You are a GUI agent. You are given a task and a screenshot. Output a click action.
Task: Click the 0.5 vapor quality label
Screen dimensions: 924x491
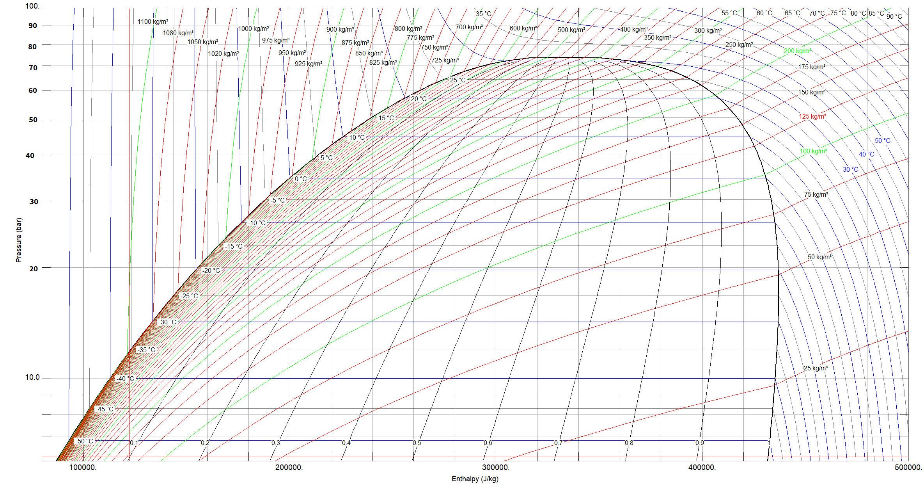point(417,443)
